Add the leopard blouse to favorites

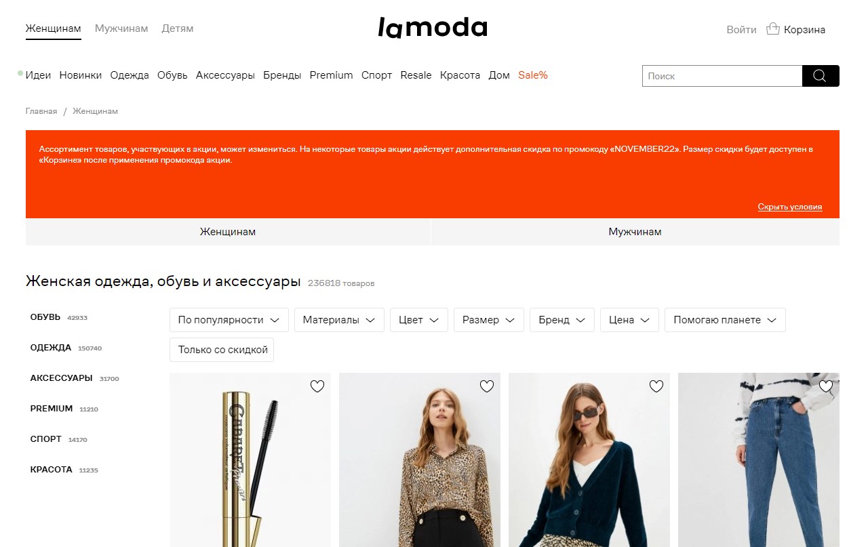click(x=486, y=386)
